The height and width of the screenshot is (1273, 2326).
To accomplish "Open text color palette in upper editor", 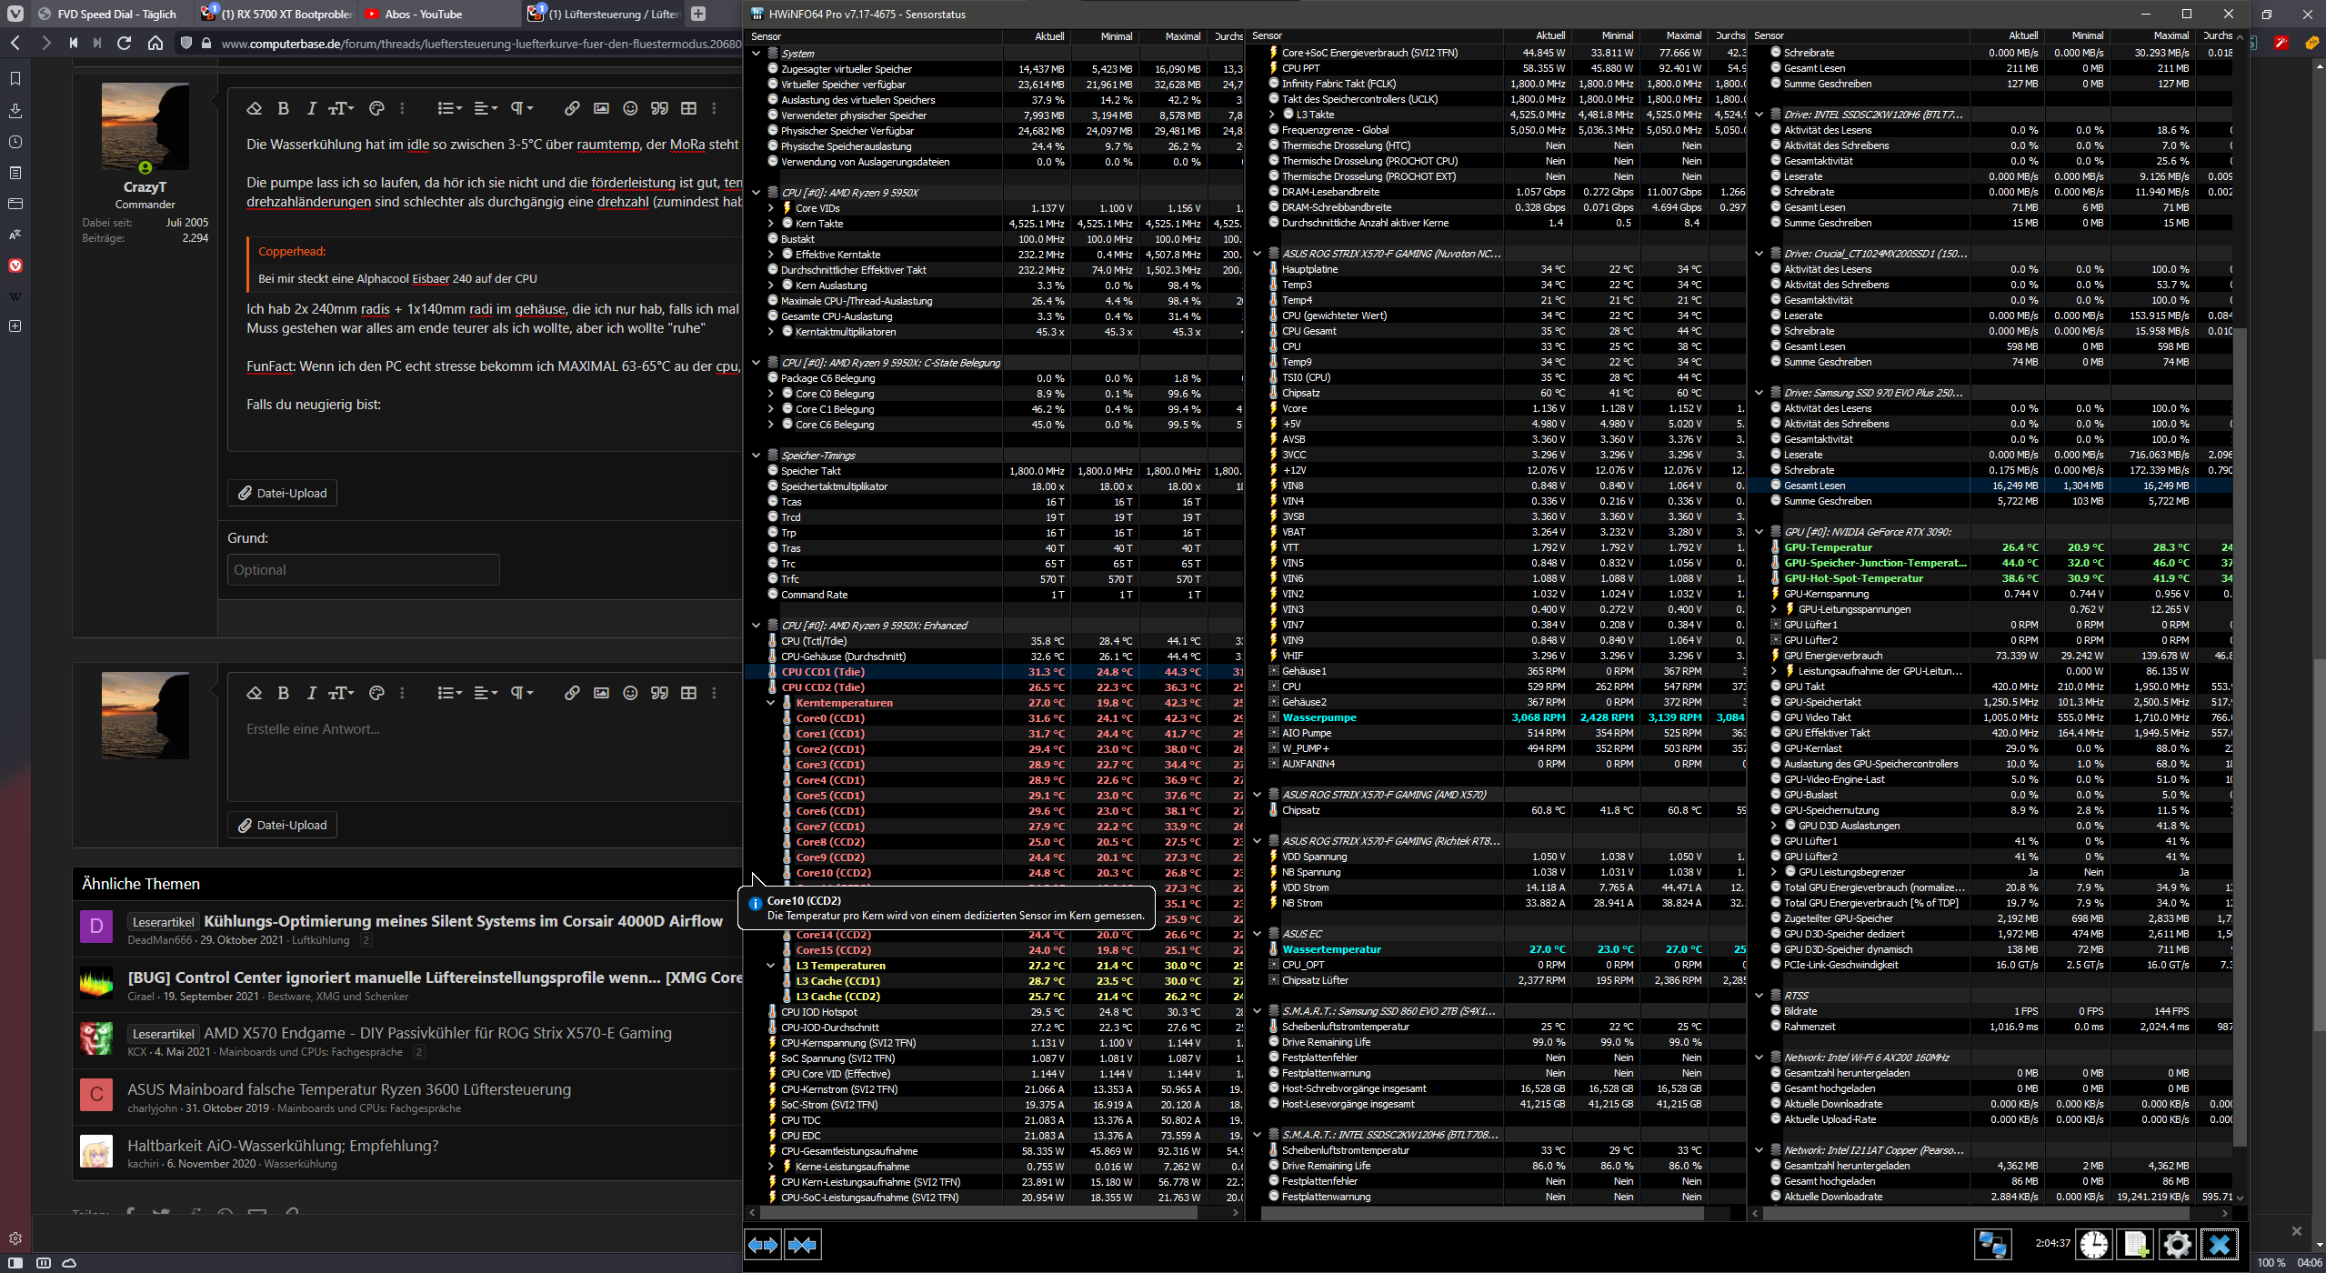I will 376,108.
